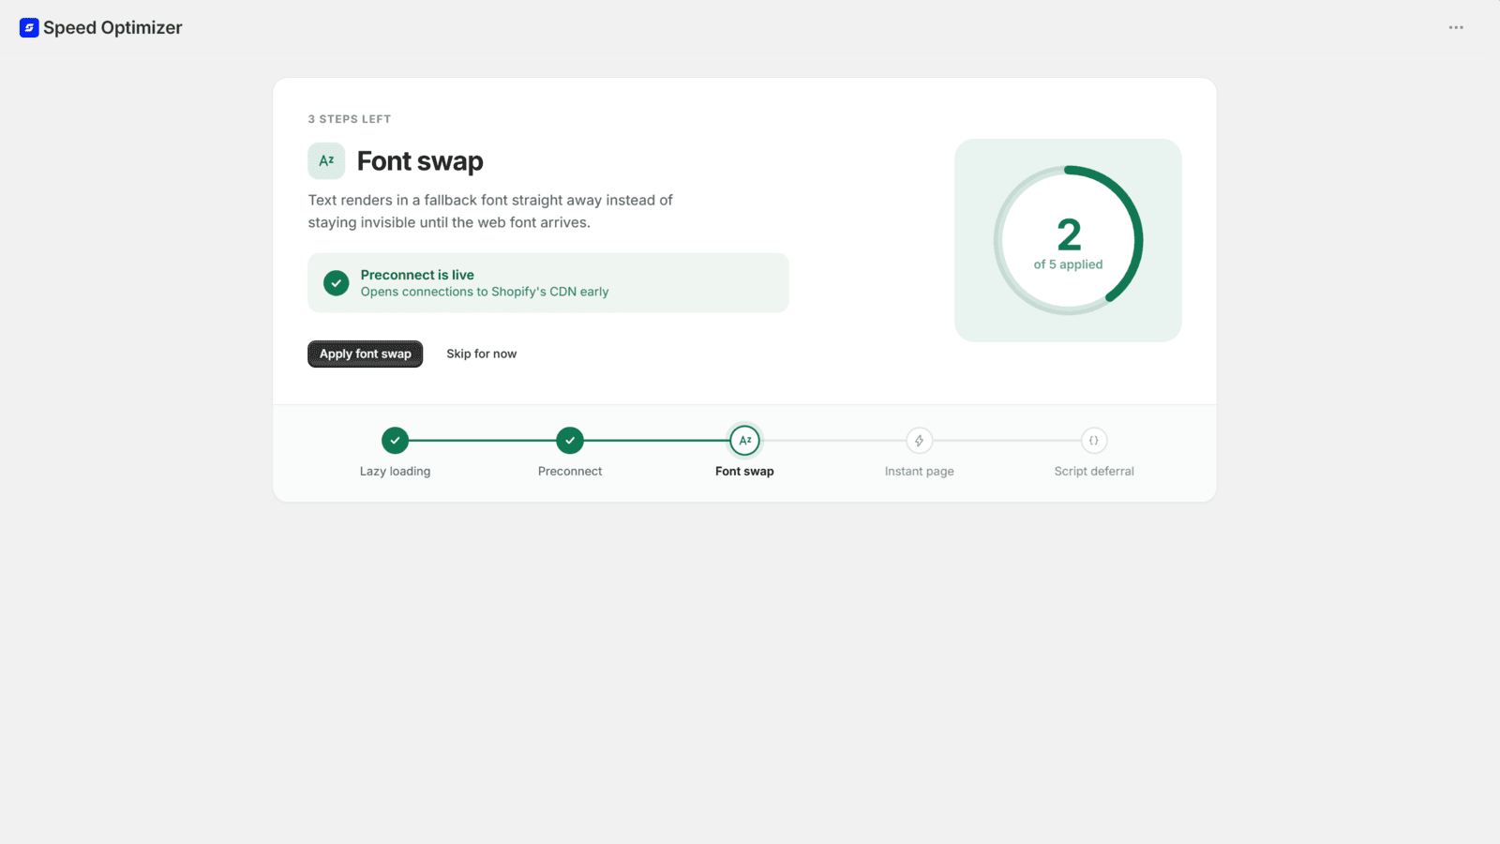Screen dimensions: 1500x844
Task: Click the 3 STEPS LEFT label
Action: 350,119
